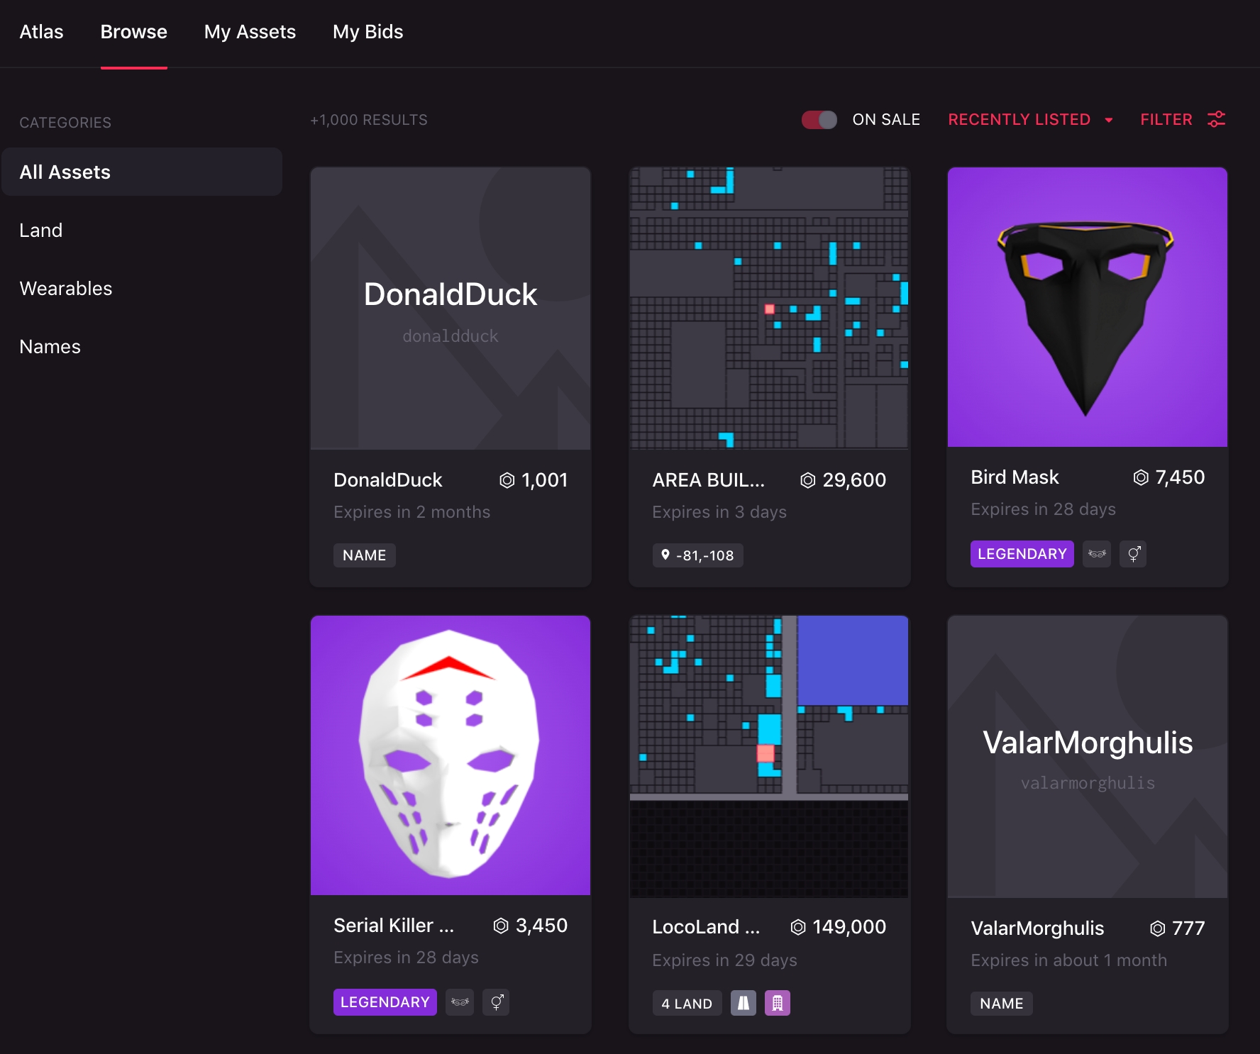Screen dimensions: 1260x1054
Task: Go to the My Bids tab
Action: pyautogui.click(x=367, y=32)
